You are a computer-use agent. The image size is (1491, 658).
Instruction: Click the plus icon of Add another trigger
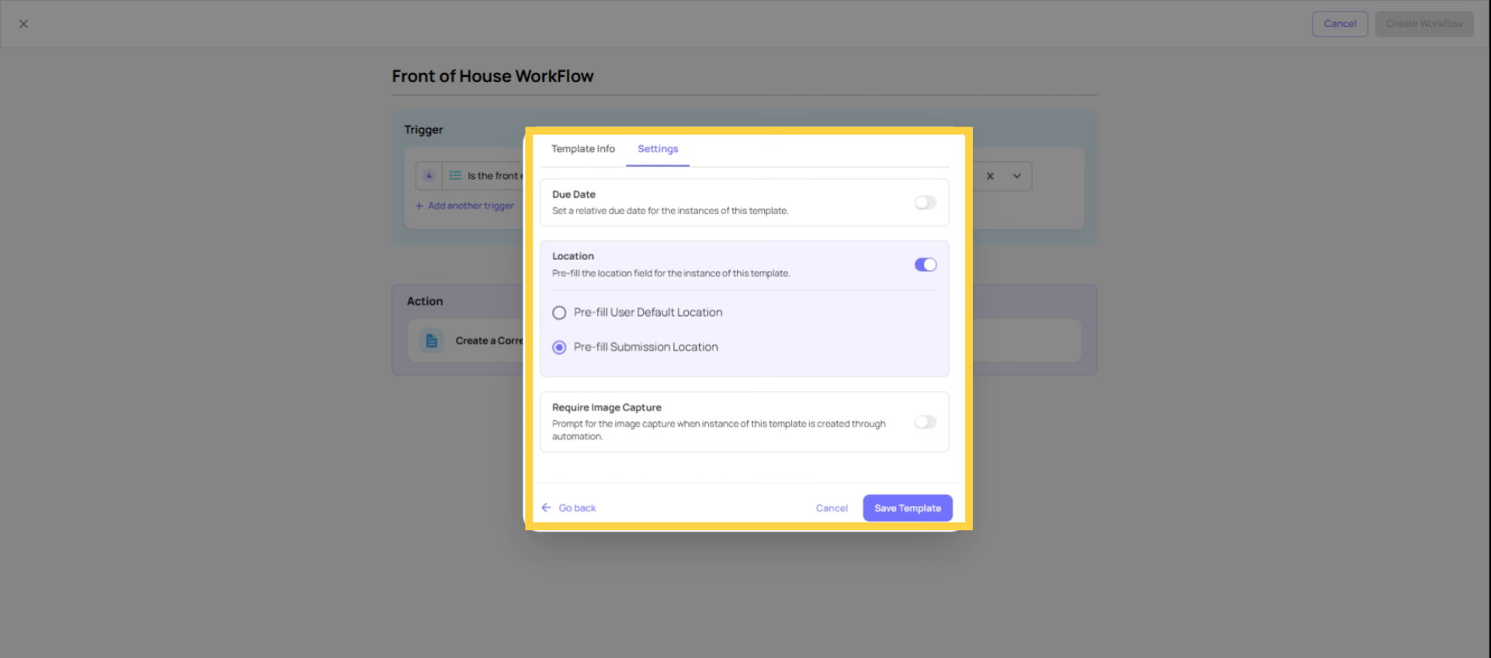click(419, 206)
